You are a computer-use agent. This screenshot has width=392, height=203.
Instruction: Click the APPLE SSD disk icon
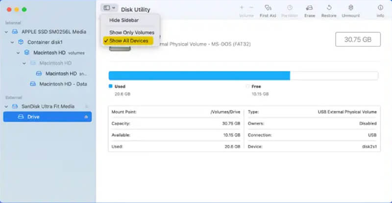(15, 32)
